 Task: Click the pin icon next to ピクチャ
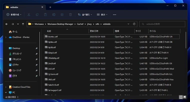pos(36,65)
